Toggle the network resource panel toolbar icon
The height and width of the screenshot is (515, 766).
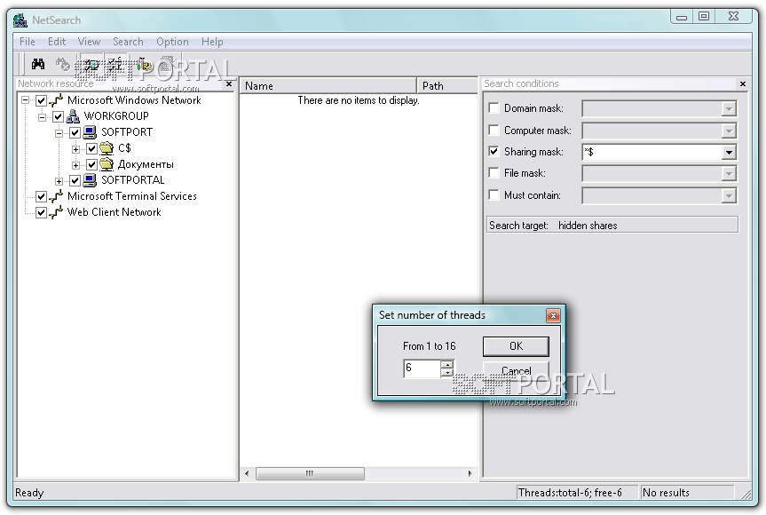pos(91,64)
